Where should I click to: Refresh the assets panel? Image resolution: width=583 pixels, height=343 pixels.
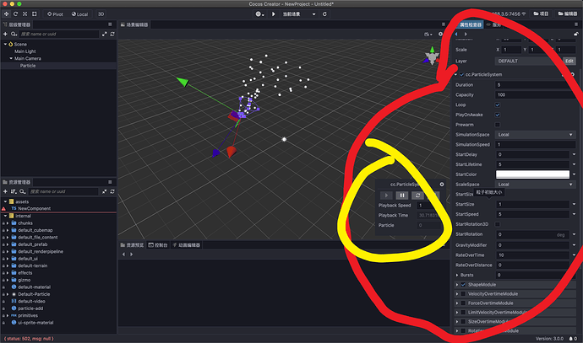click(x=112, y=191)
